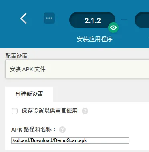This screenshot has width=149, height=152.
Task: Select the next step pill after 2.1.2
Action: tap(142, 20)
